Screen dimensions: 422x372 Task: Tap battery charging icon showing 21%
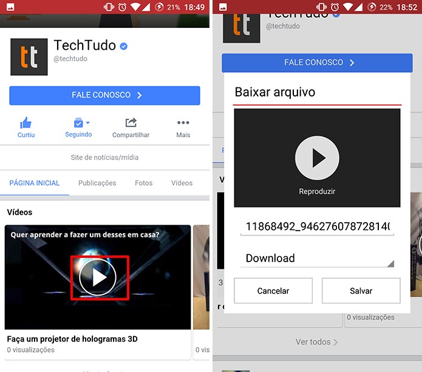[x=159, y=7]
